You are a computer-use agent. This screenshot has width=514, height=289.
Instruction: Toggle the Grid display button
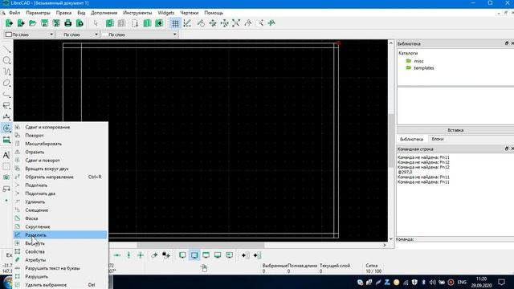coord(175,23)
